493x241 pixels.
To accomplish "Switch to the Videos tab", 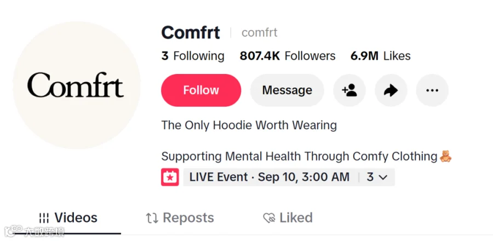I will pos(68,218).
